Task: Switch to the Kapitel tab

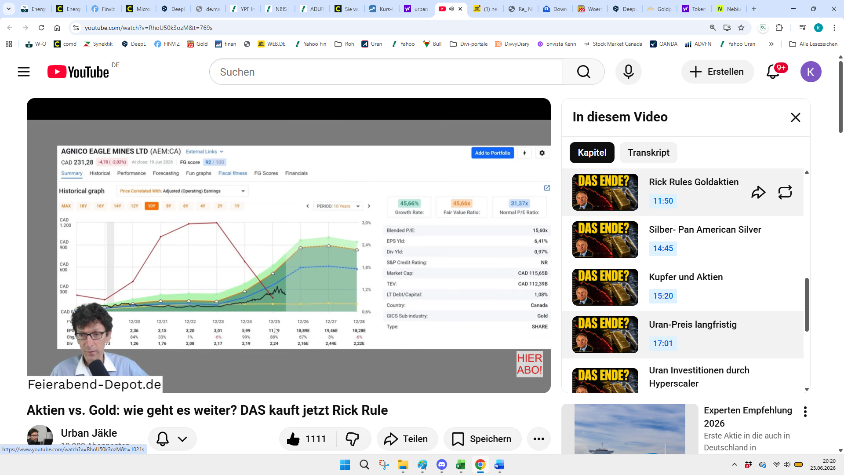Action: [x=592, y=153]
